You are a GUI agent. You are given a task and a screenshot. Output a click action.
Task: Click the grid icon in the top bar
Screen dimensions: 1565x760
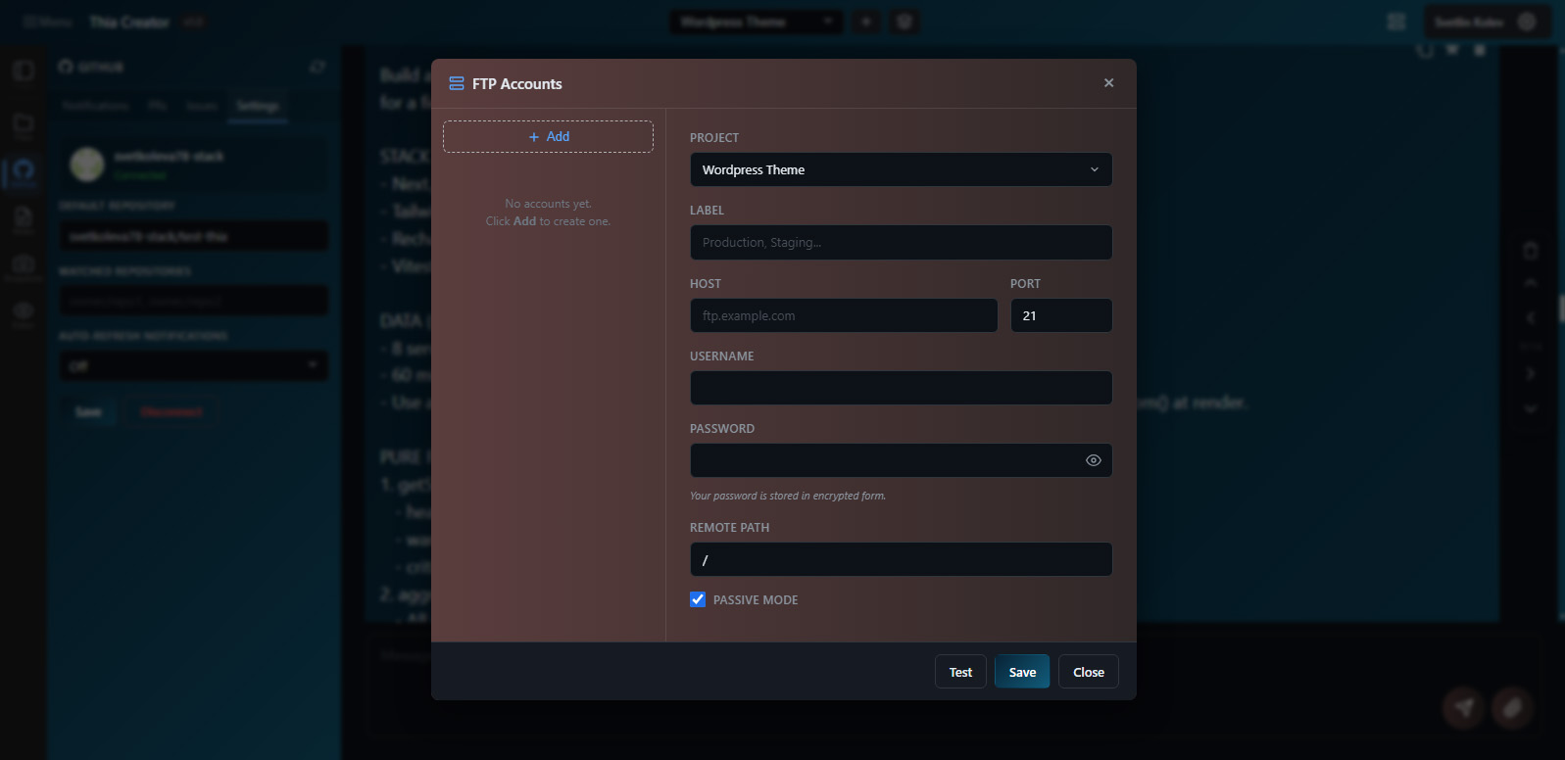[x=1396, y=22]
